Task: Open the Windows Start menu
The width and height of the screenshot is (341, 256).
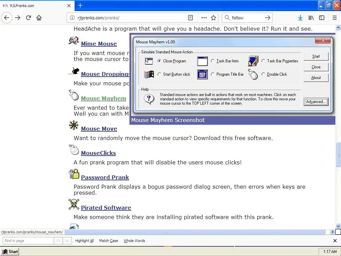Action: [10, 252]
